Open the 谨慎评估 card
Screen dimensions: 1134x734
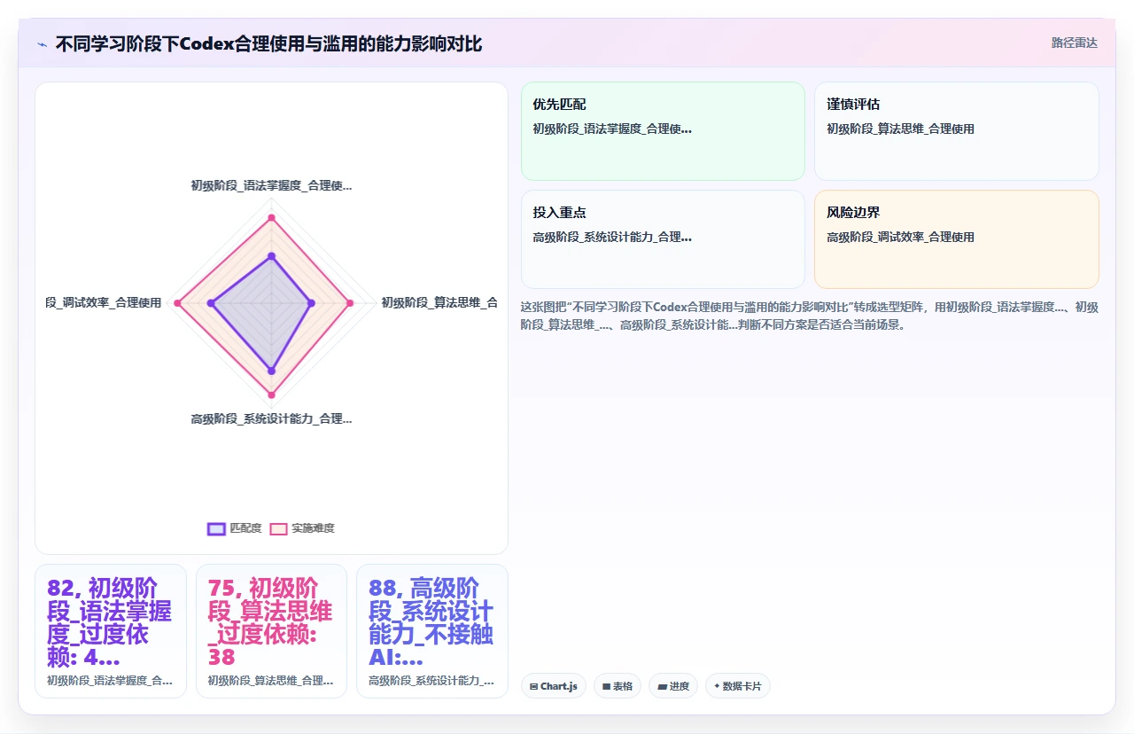(x=956, y=131)
